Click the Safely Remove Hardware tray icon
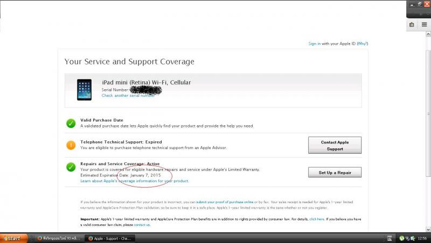The image size is (431, 243). point(407,238)
